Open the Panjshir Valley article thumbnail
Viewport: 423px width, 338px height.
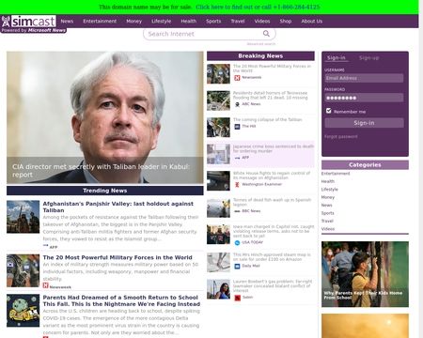click(x=23, y=217)
